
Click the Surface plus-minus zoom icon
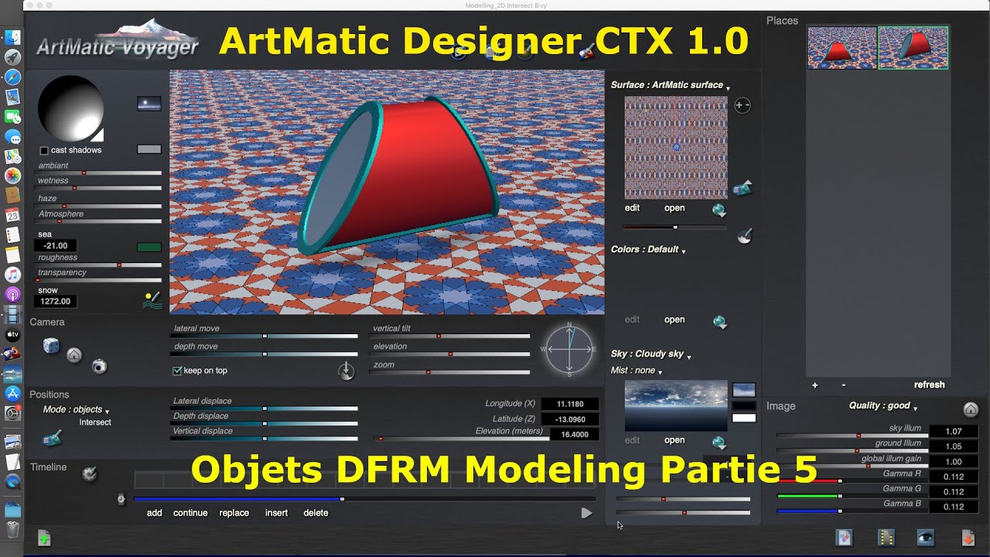742,105
